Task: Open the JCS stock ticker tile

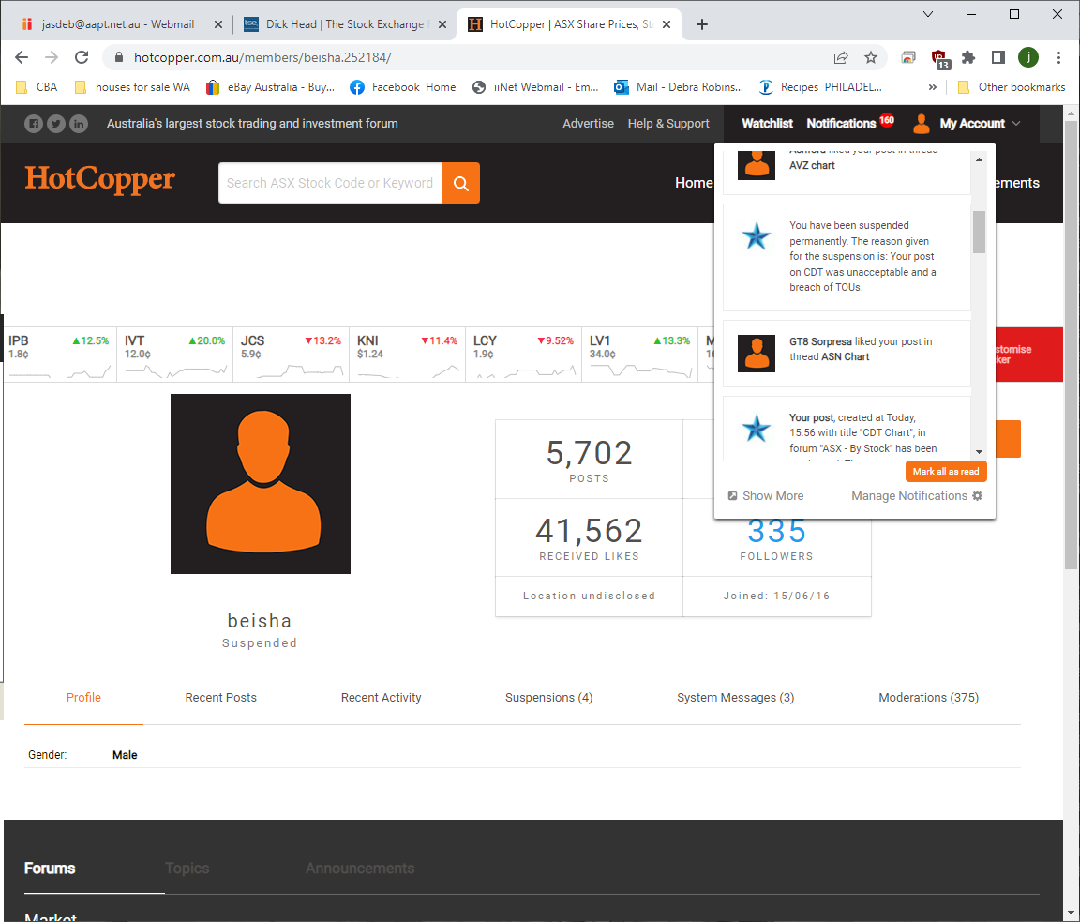Action: 292,355
